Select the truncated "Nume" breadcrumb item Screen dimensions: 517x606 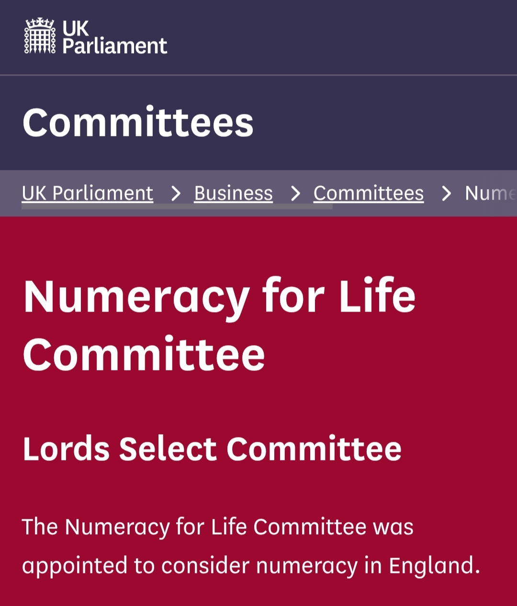[489, 193]
